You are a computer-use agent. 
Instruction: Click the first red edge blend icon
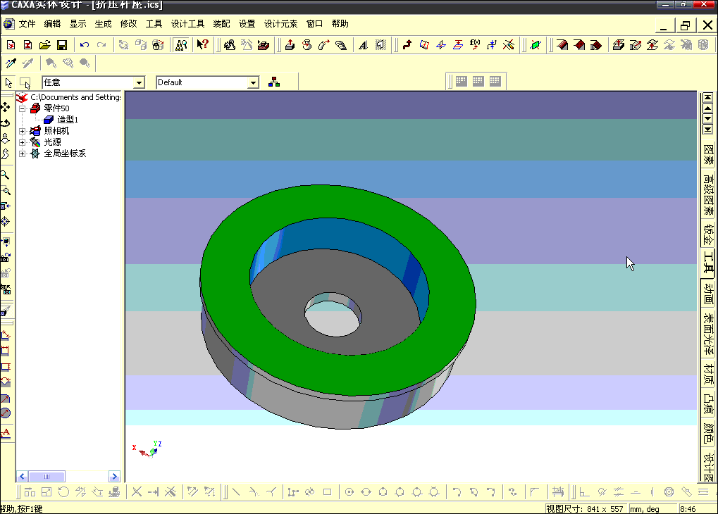(x=562, y=45)
